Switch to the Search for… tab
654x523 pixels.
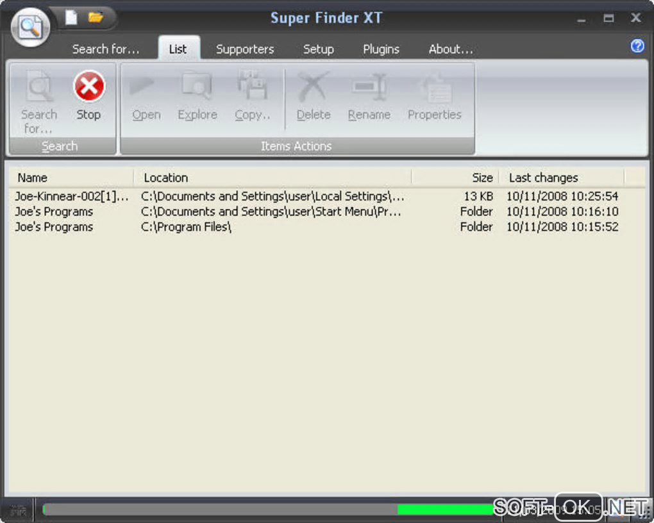(x=106, y=49)
